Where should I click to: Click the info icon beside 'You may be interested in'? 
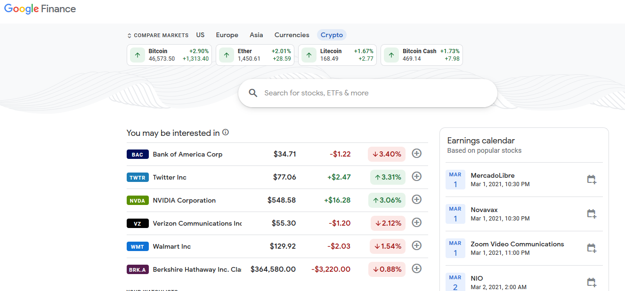226,133
